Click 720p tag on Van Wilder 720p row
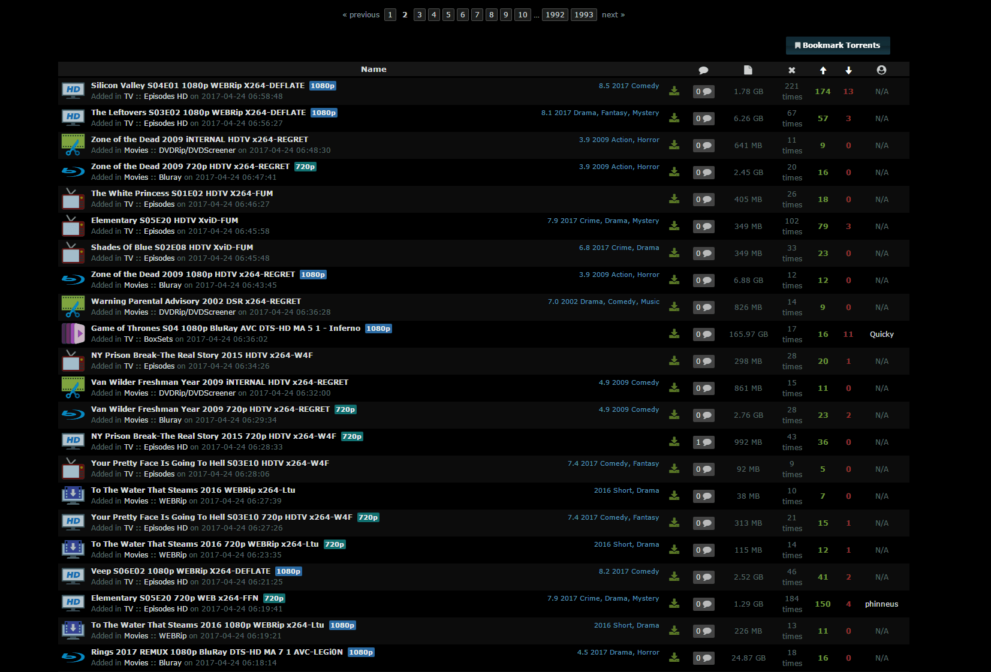Image resolution: width=991 pixels, height=672 pixels. [345, 409]
